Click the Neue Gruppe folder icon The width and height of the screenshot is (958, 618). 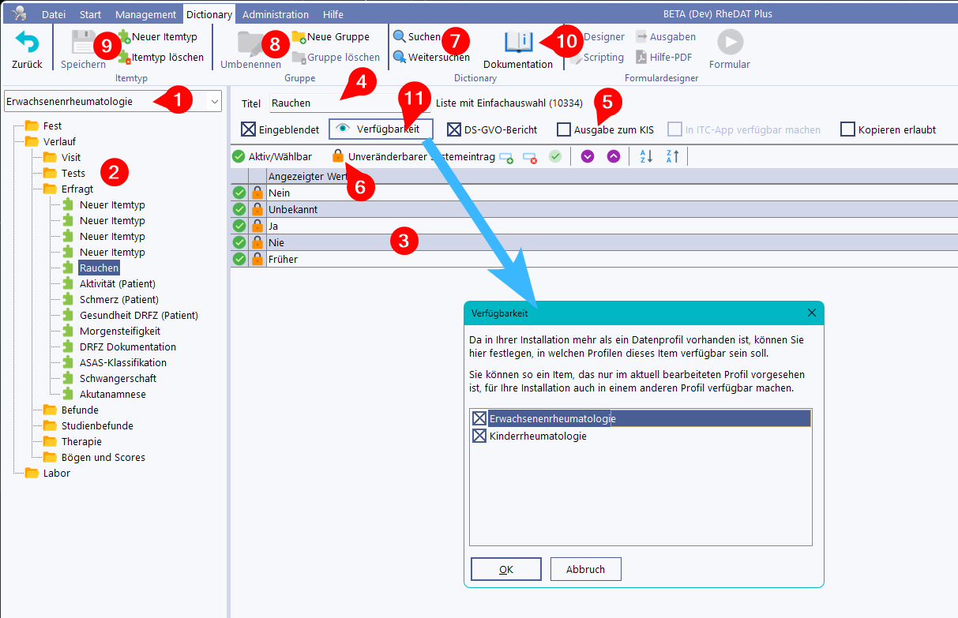pos(299,37)
